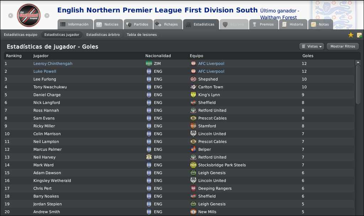Click AFC Liverpool club badge in row 1
The height and width of the screenshot is (216, 364).
point(193,63)
